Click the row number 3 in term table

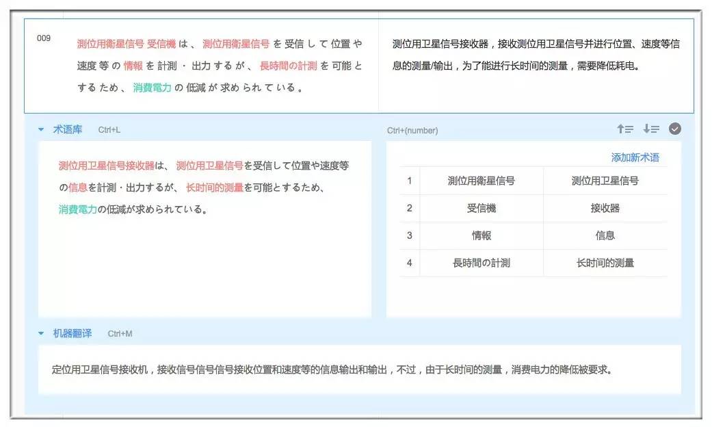[409, 235]
